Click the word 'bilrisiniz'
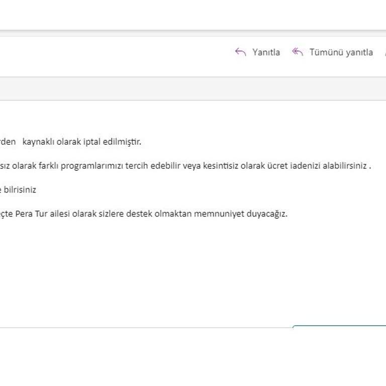386x386 pixels. pyautogui.click(x=20, y=190)
